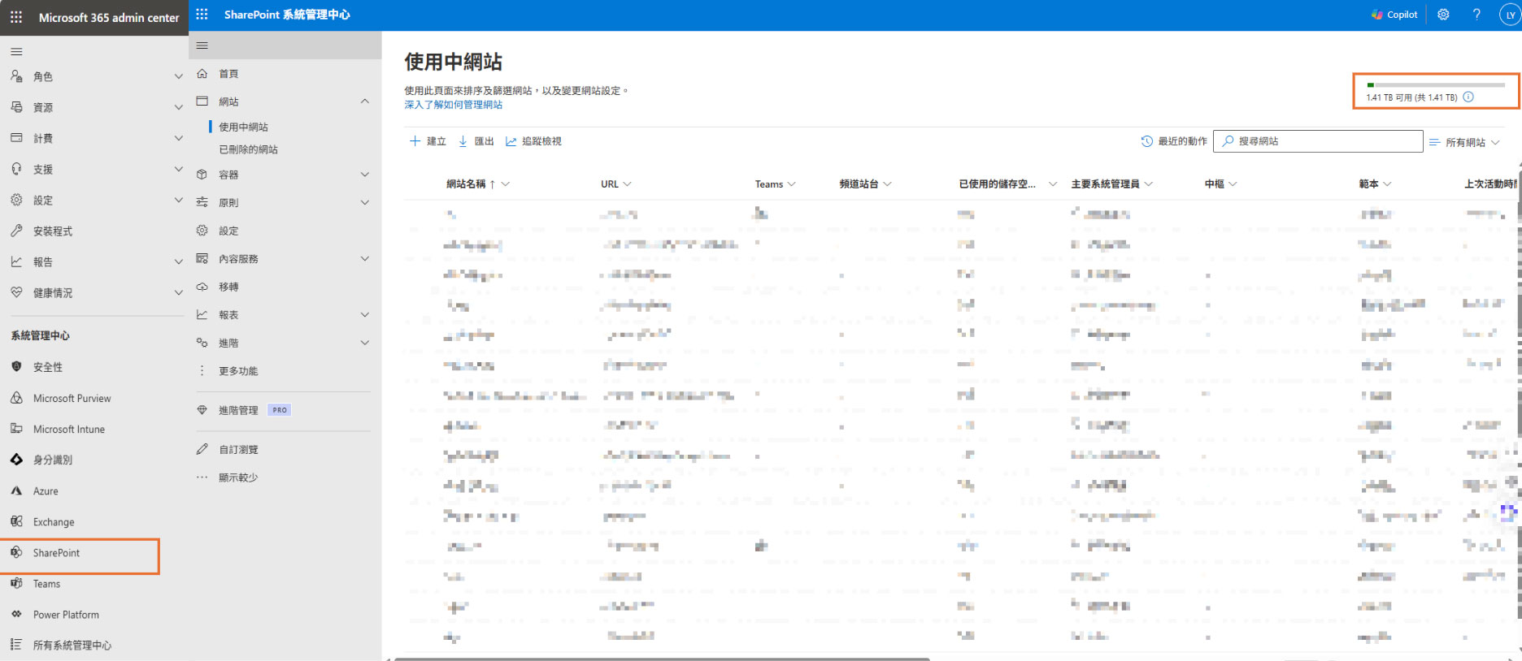Click the Power Platform icon
The width and height of the screenshot is (1522, 661).
[16, 614]
